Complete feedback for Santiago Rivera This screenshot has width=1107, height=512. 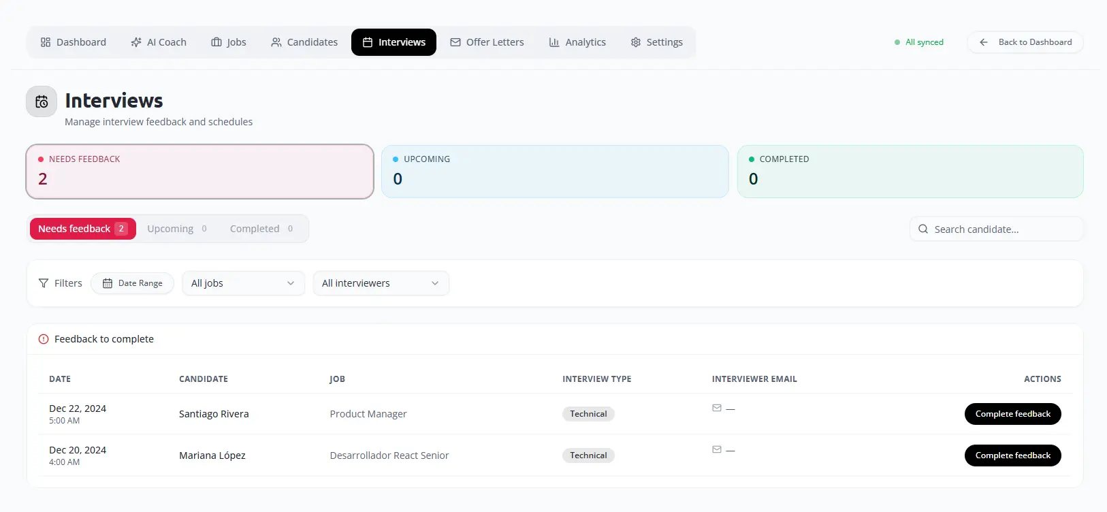click(1012, 414)
